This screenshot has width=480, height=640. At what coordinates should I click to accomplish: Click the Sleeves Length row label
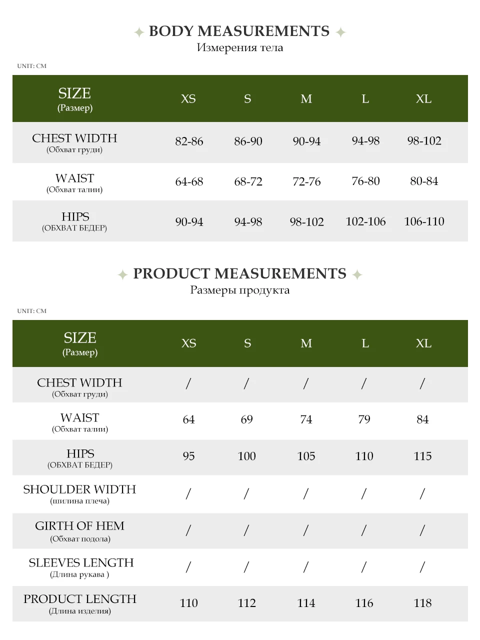(x=81, y=563)
